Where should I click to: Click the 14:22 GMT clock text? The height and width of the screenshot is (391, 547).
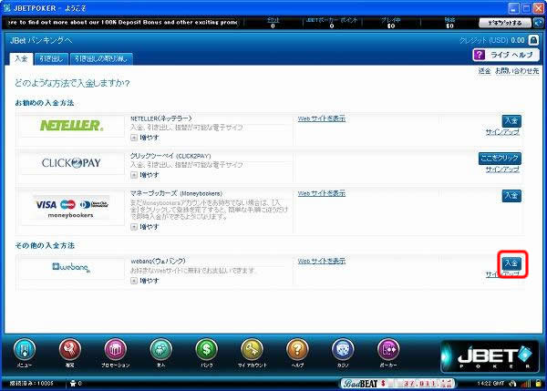[490, 384]
